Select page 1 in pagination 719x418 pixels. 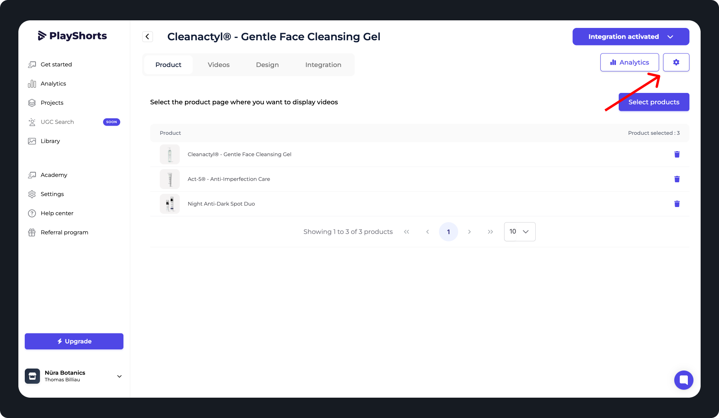point(449,232)
